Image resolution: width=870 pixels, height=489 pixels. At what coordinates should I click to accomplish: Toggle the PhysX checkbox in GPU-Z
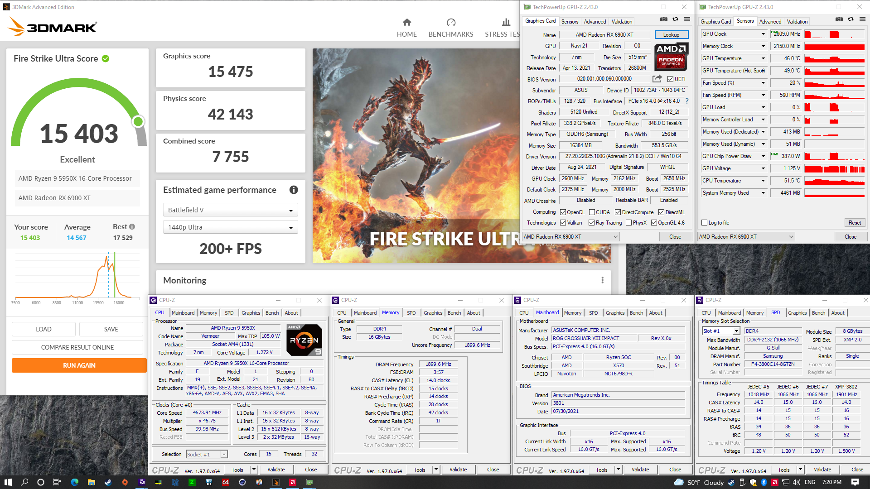click(628, 223)
